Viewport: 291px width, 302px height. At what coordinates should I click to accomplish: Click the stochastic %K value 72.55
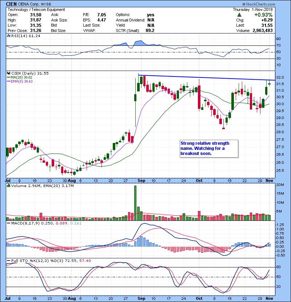click(x=71, y=261)
